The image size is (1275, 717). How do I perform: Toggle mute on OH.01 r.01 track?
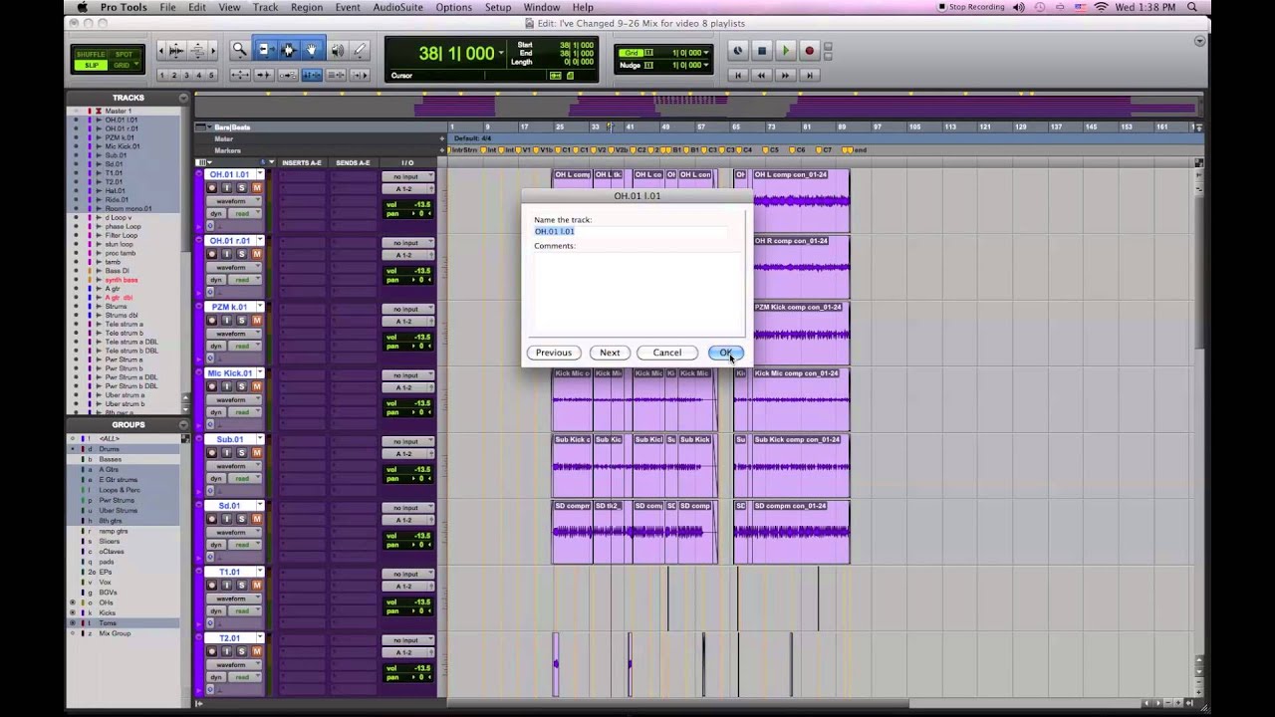[256, 254]
